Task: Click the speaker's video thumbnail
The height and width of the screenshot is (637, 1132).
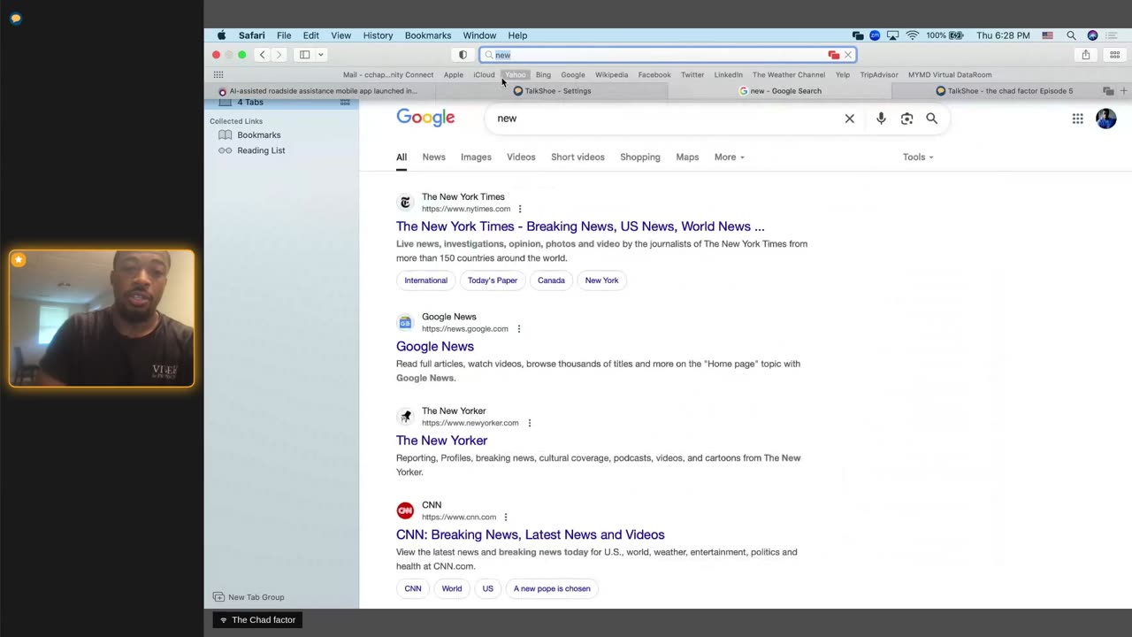Action: click(x=102, y=318)
